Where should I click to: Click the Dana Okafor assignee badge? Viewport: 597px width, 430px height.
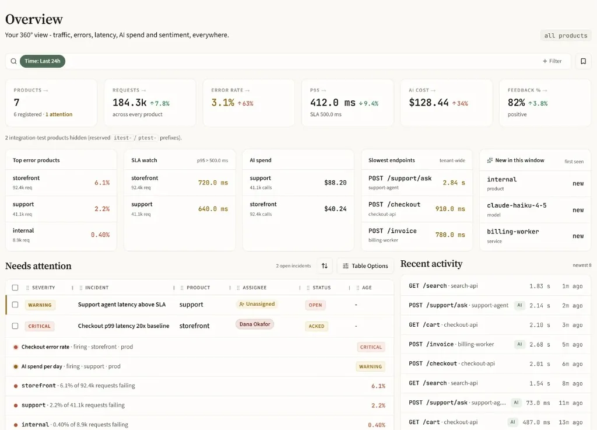[x=255, y=324]
